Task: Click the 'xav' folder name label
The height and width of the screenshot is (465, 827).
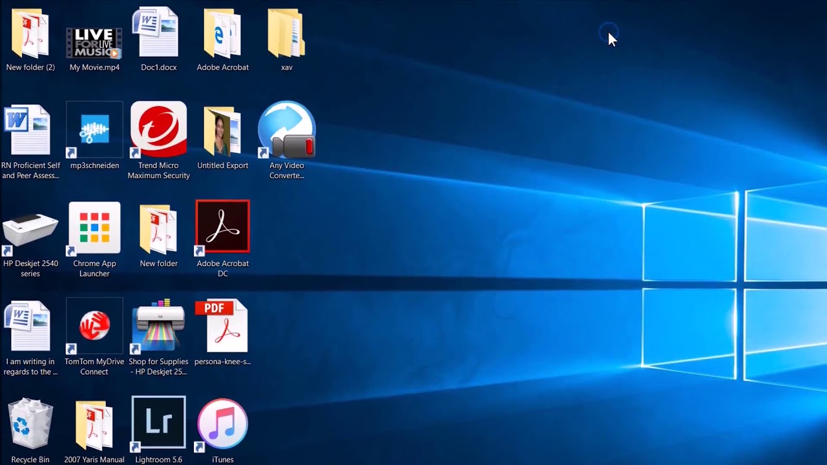Action: [286, 67]
